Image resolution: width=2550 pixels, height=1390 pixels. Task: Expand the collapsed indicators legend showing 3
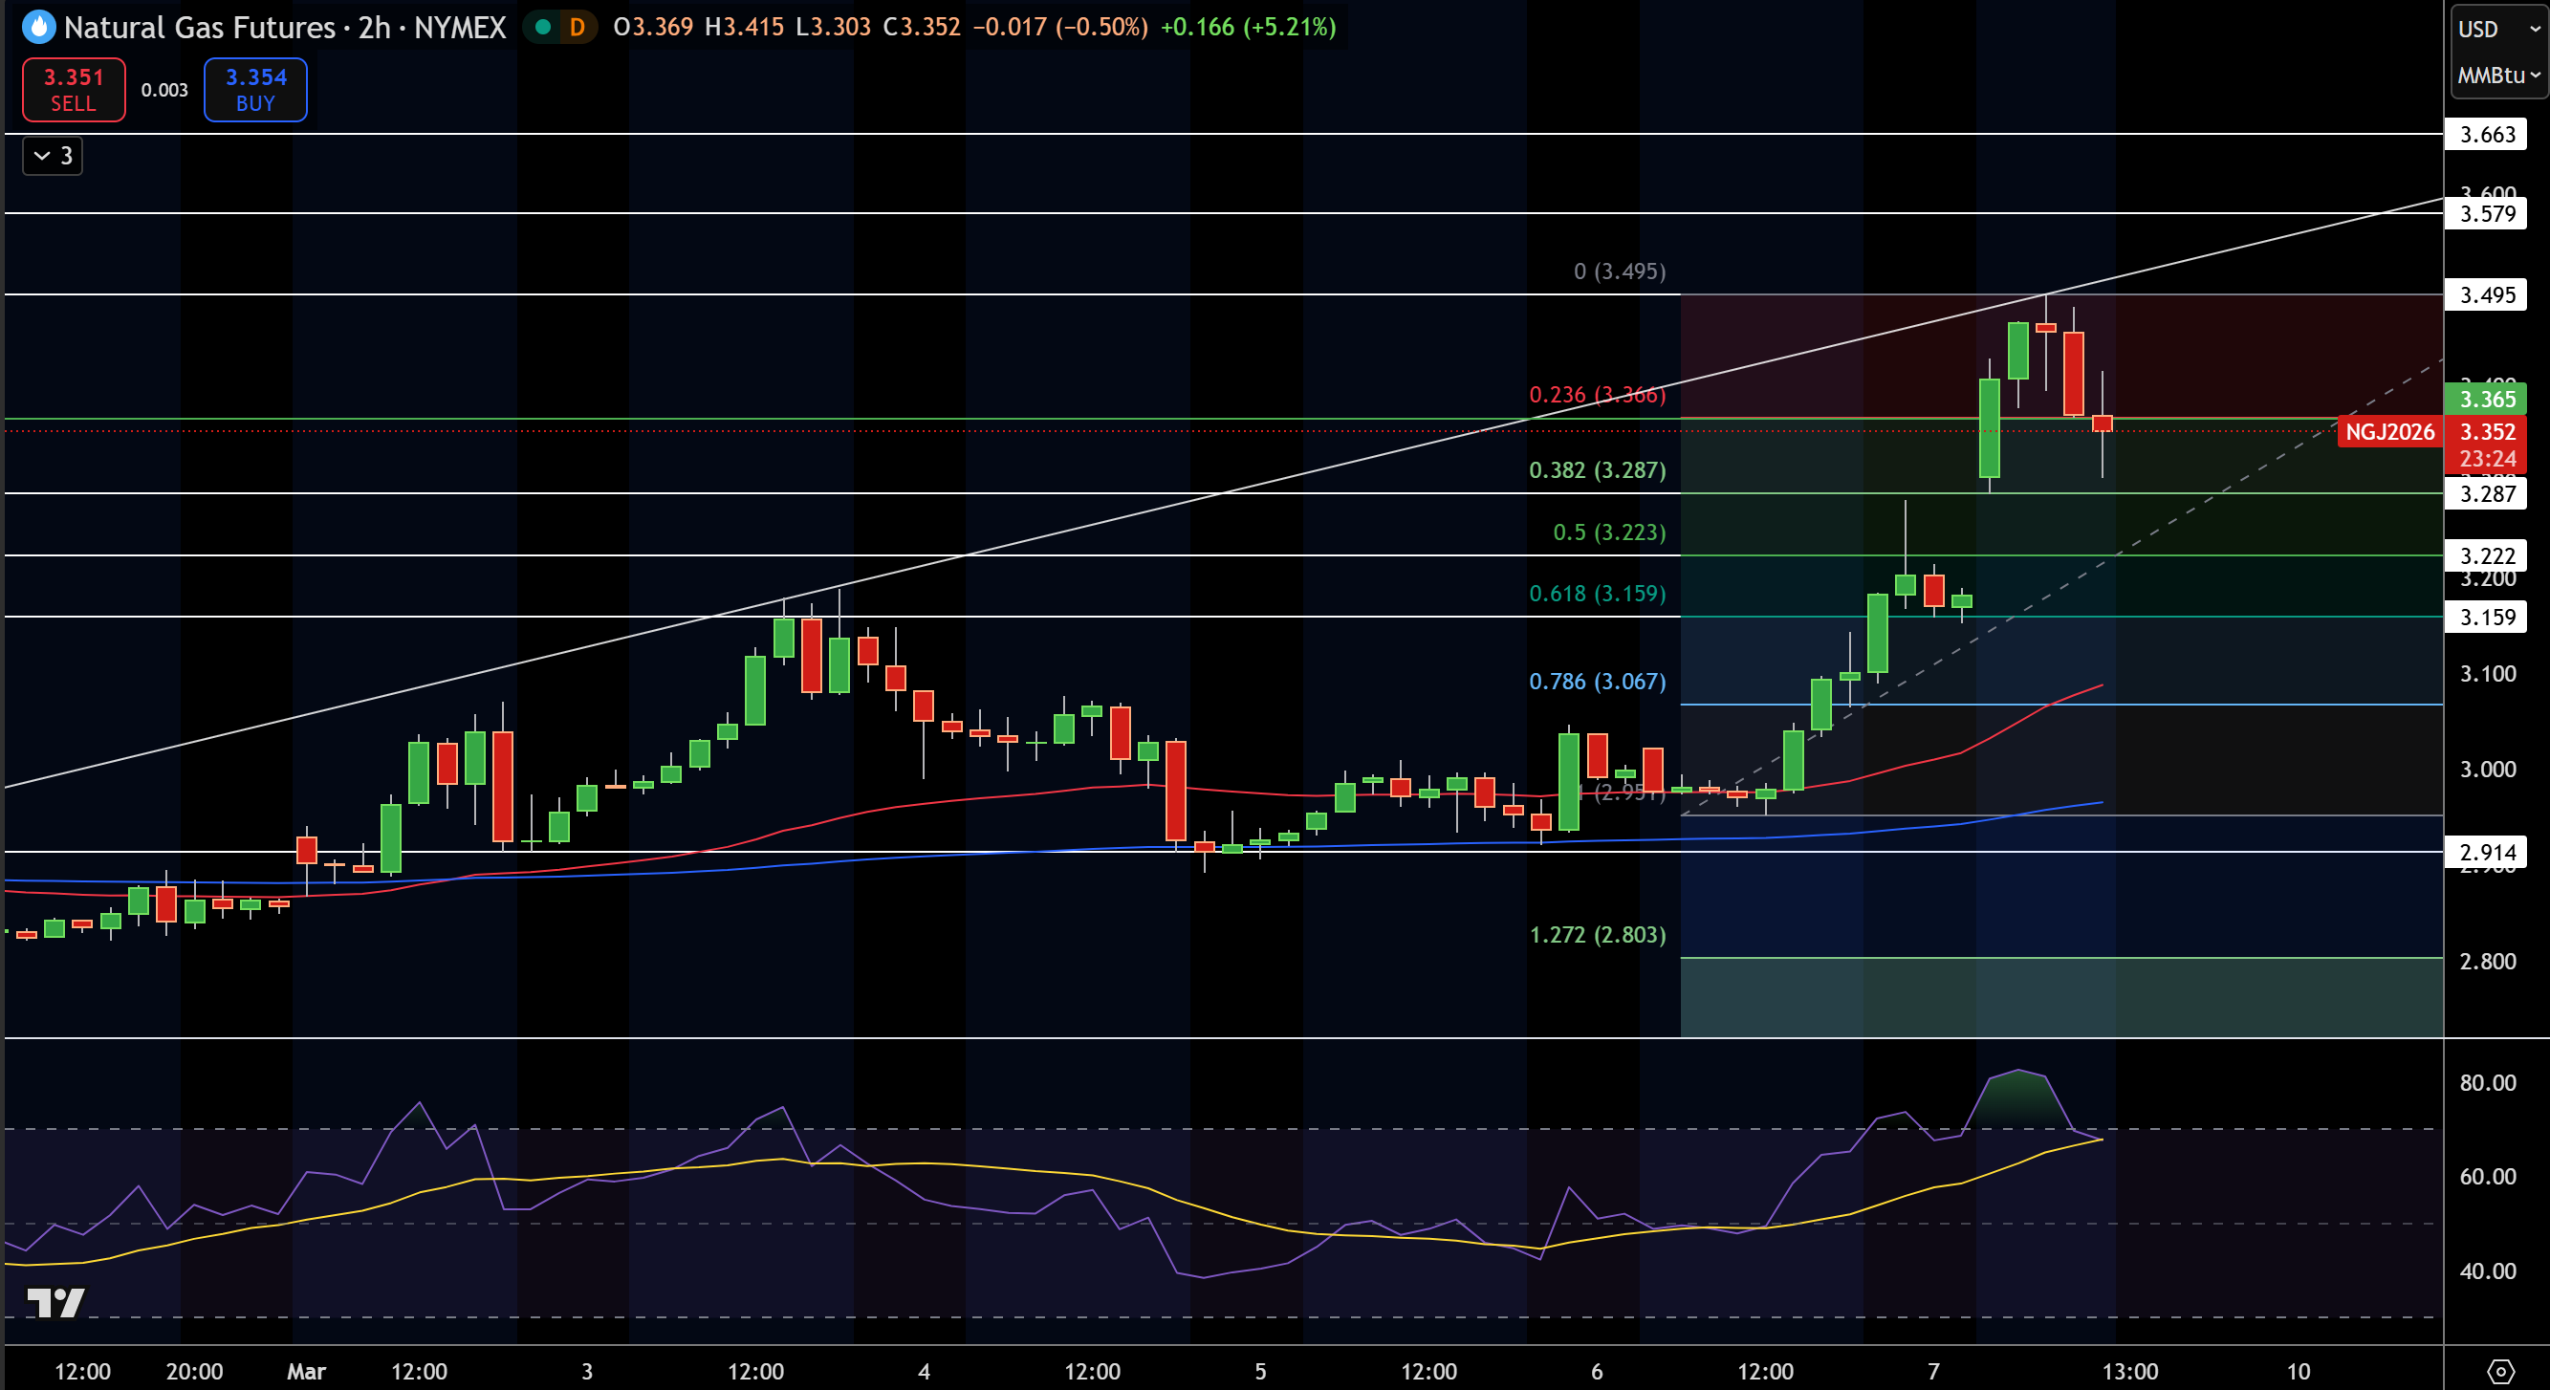coord(53,156)
